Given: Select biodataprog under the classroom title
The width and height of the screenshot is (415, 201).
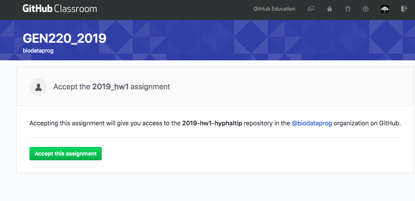Looking at the screenshot, I should pos(38,51).
